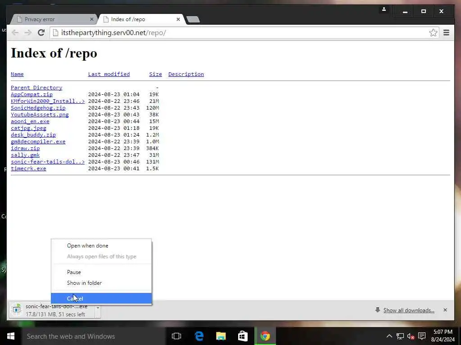This screenshot has height=345, width=461.
Task: Go back using the browser back arrow
Action: click(15, 32)
